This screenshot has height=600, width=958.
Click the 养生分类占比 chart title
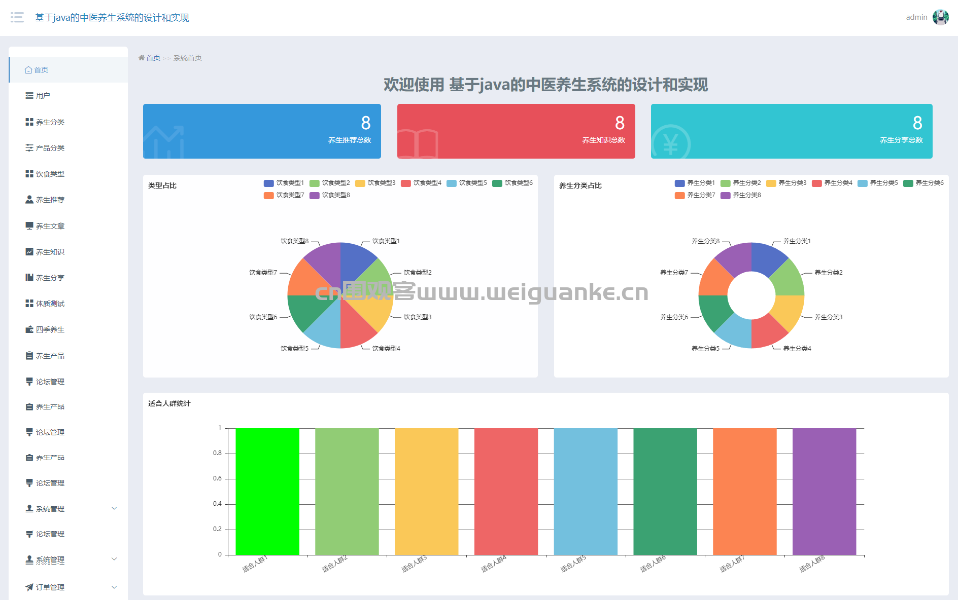click(580, 185)
